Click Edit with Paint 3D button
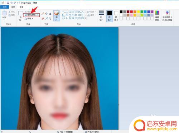The image size is (179, 133). pos(167,16)
